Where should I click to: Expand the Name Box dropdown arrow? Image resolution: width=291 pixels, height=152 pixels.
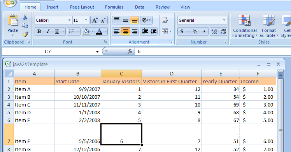click(97, 52)
